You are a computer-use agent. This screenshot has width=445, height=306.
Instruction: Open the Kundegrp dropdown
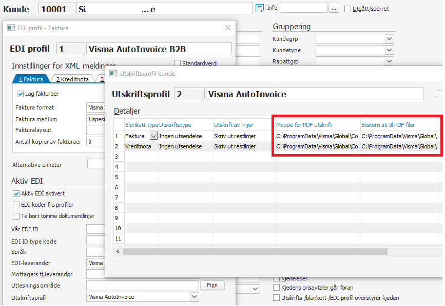[x=390, y=39]
